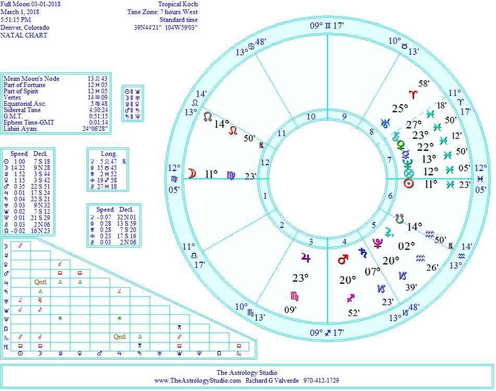Screen dimensions: 496x391
Task: Select the magenta Pluto glyph in Capricorn
Action: (377, 242)
